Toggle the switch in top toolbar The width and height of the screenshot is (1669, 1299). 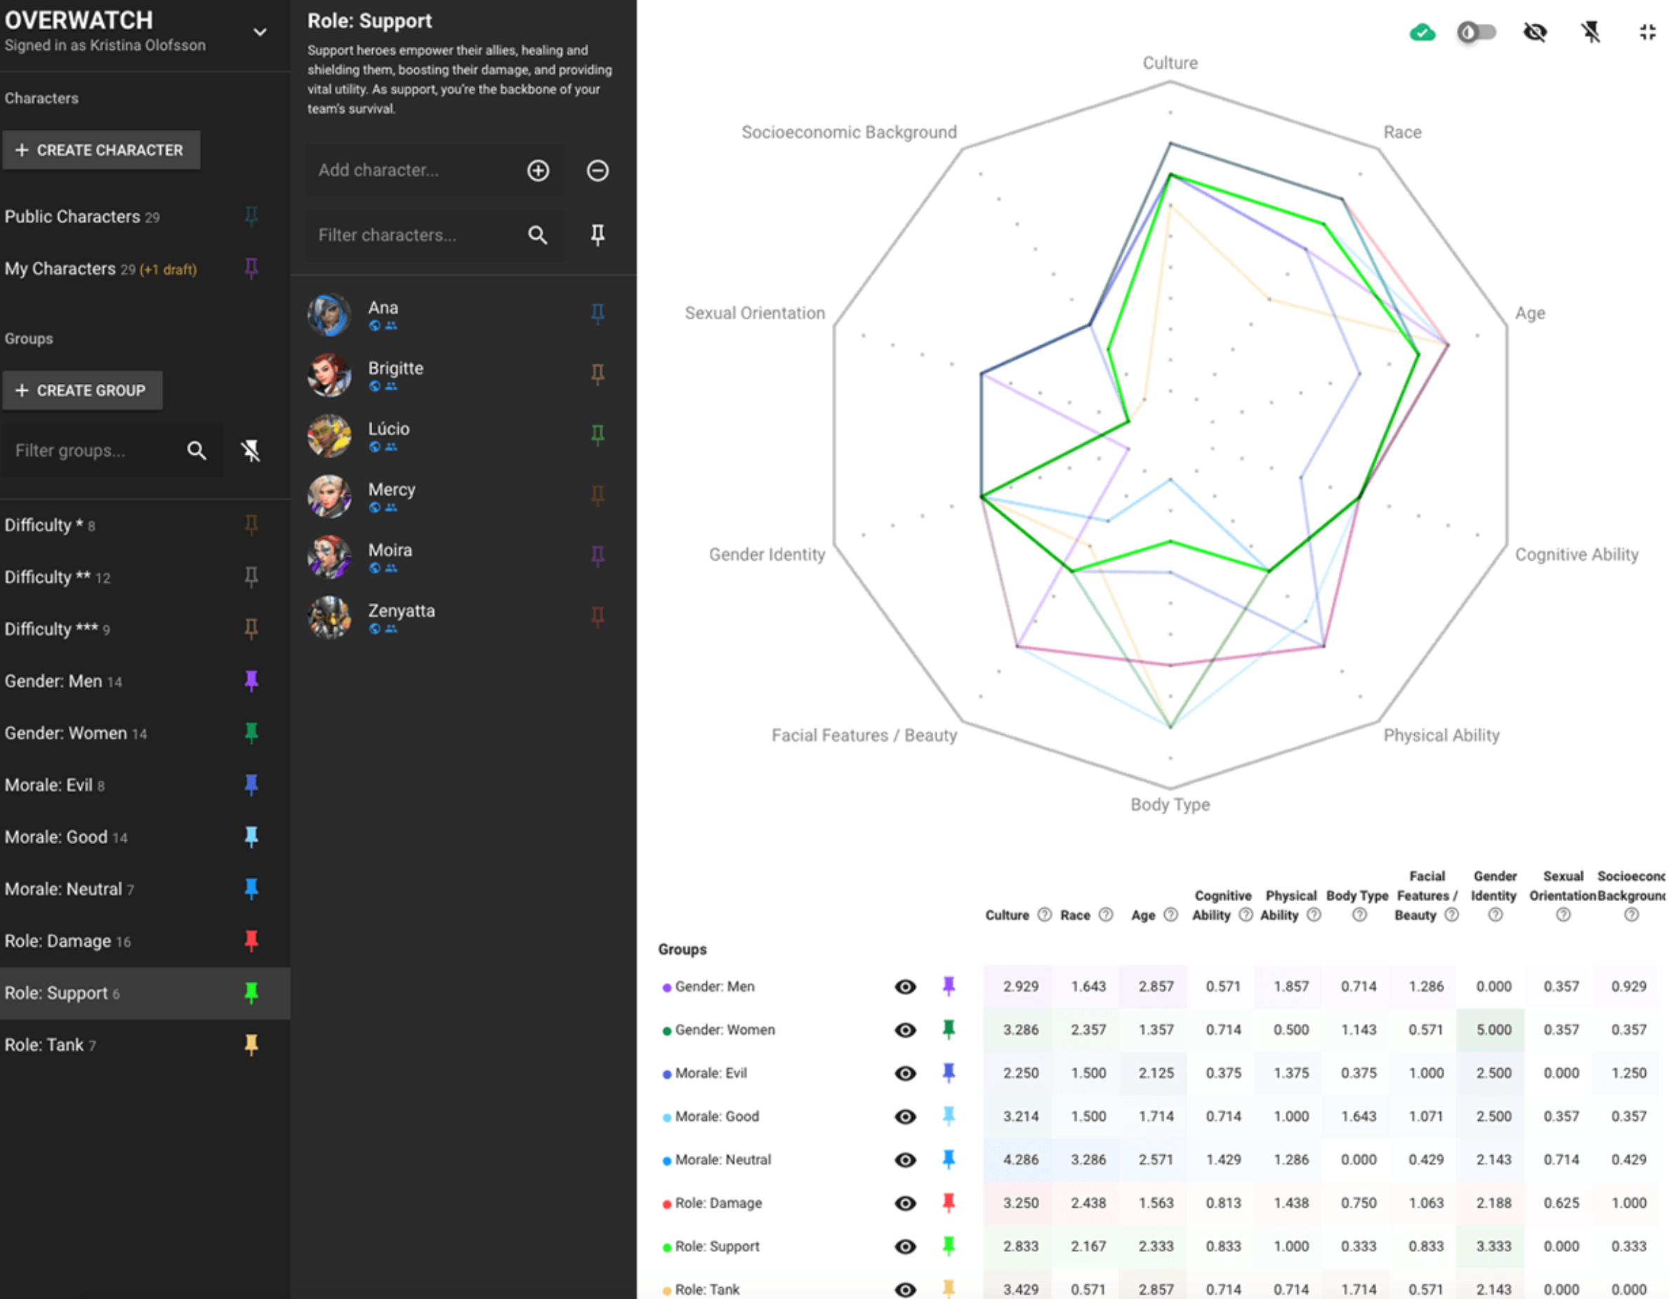coord(1476,32)
